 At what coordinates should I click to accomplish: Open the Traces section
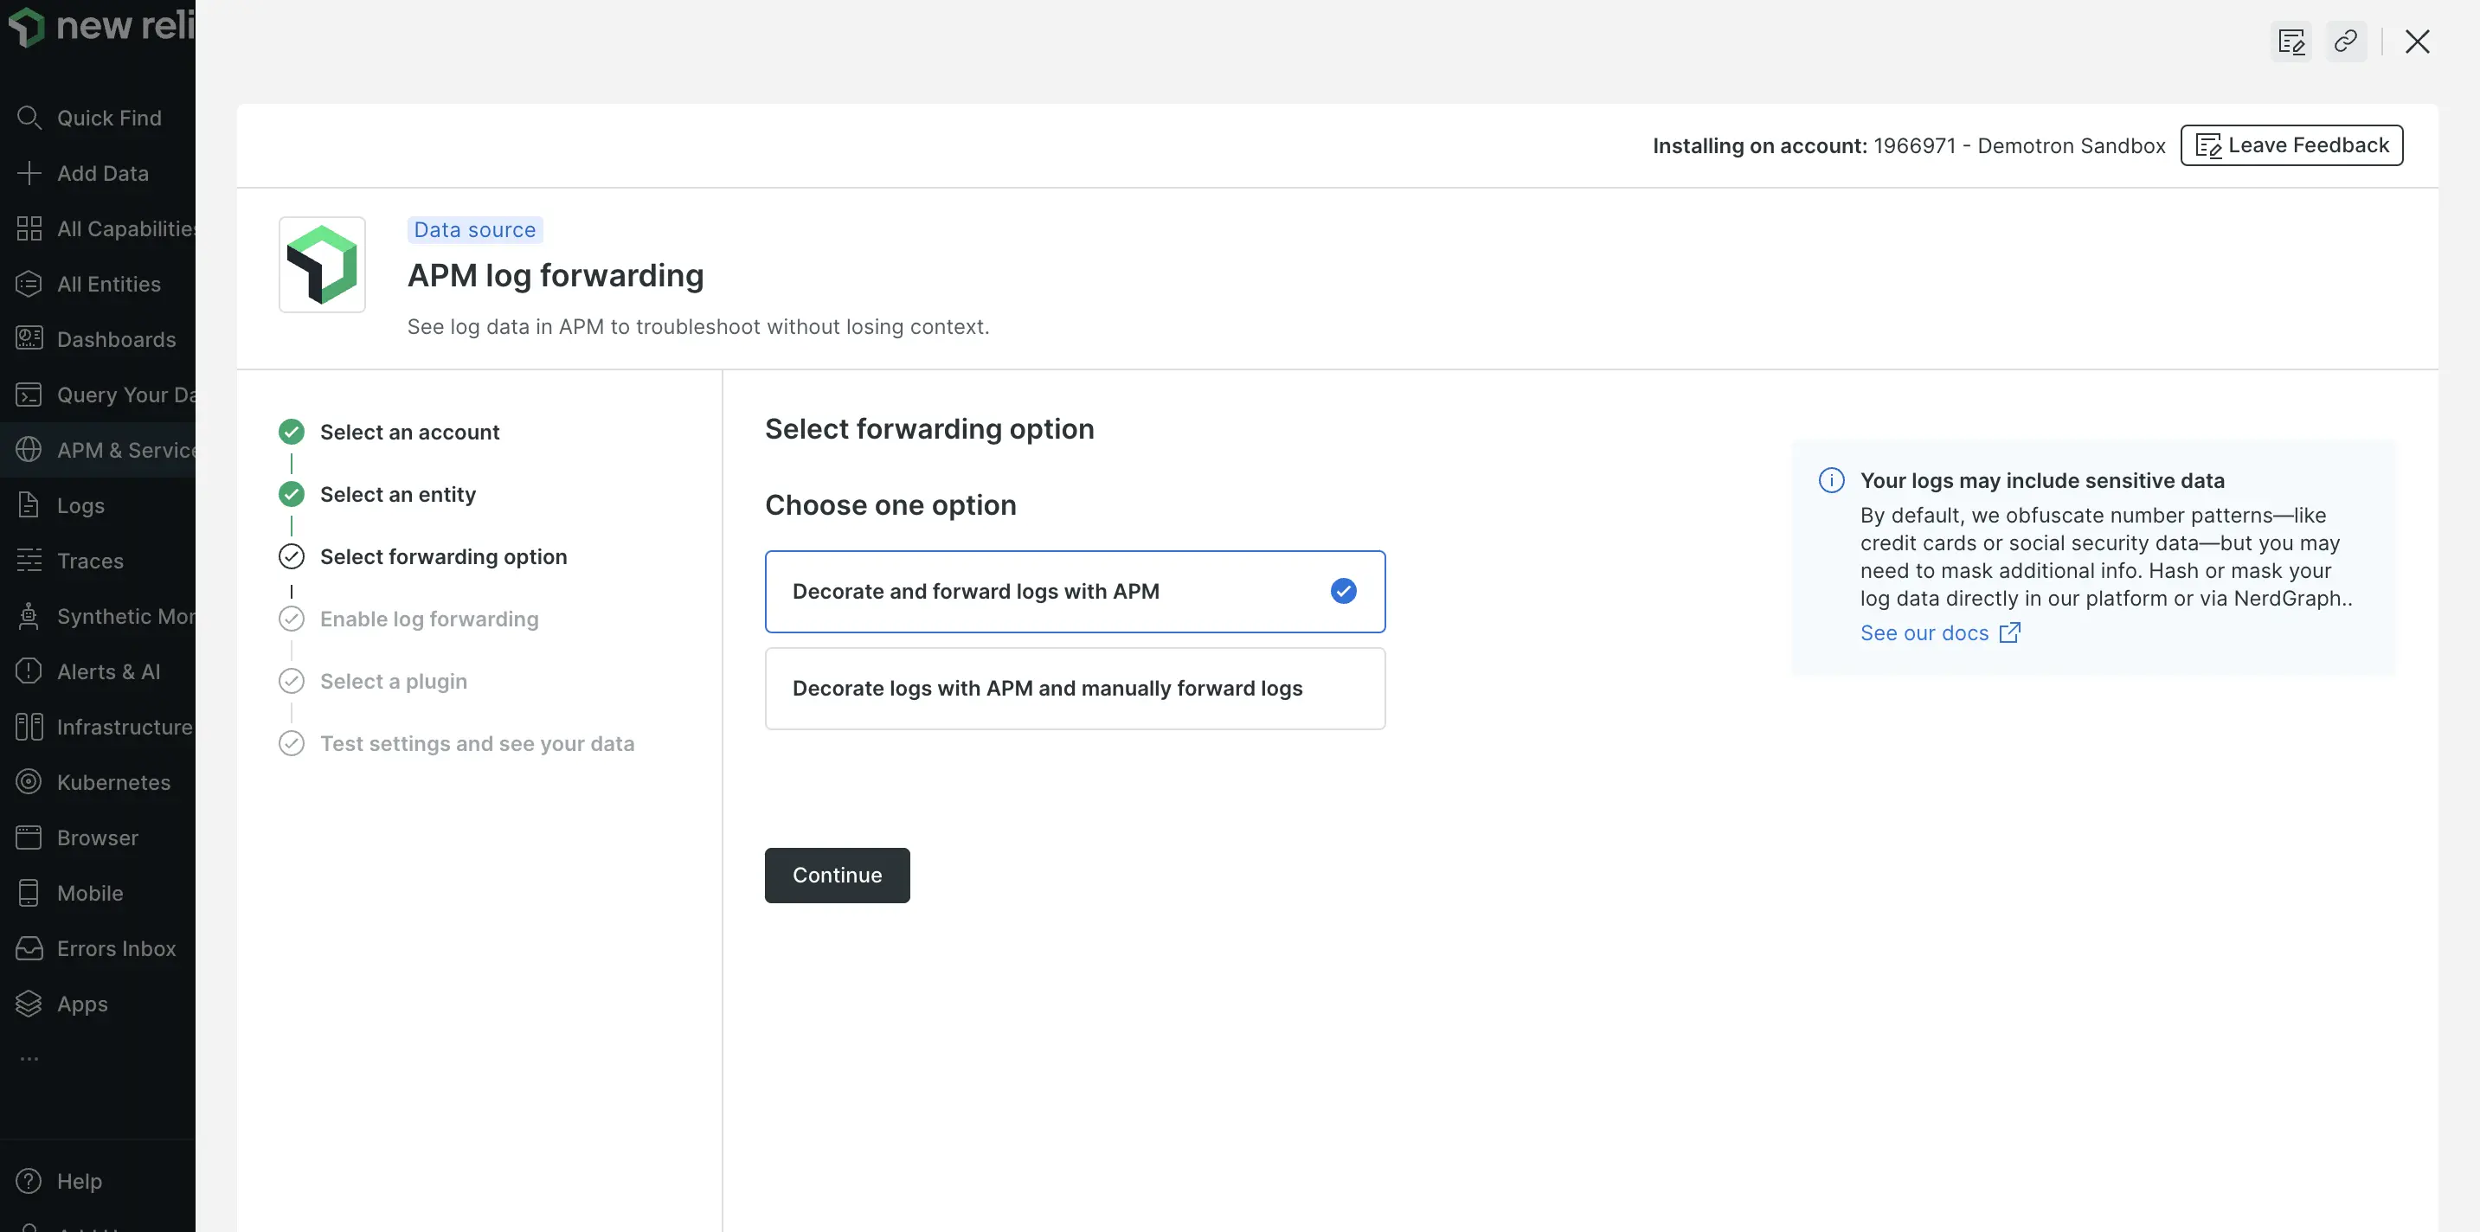click(89, 561)
